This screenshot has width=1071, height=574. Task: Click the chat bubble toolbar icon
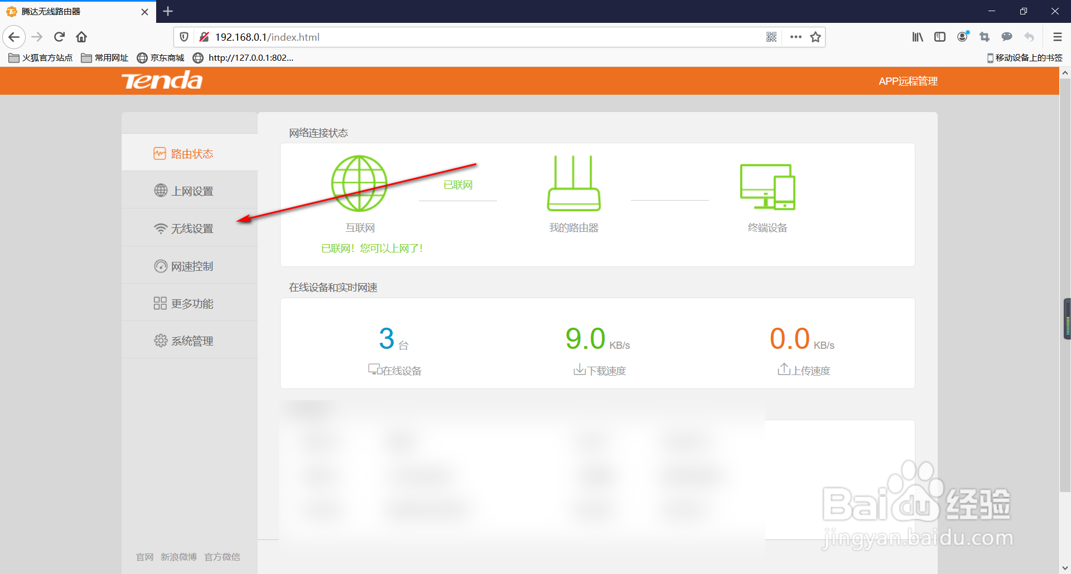pyautogui.click(x=1007, y=37)
